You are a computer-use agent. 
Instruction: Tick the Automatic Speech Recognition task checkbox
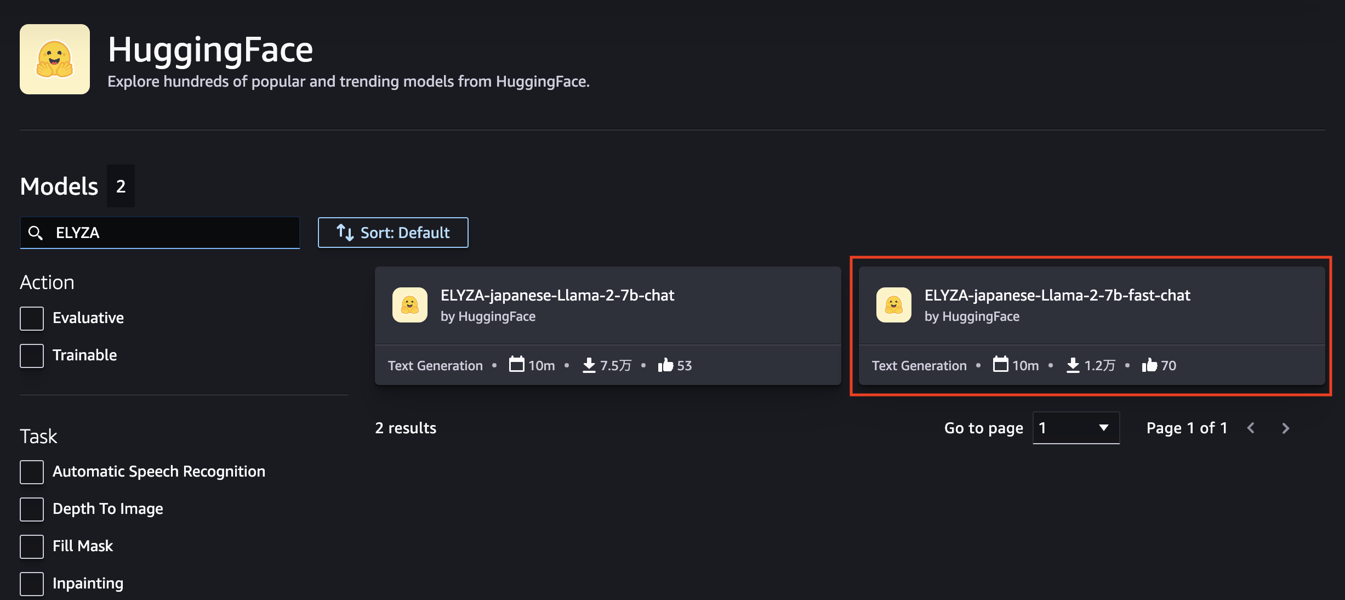[32, 472]
